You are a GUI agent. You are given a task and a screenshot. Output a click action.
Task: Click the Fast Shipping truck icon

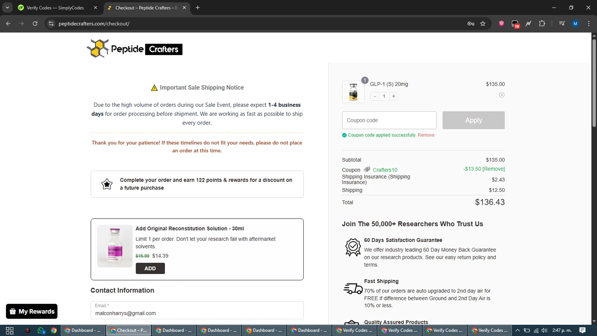(x=353, y=289)
